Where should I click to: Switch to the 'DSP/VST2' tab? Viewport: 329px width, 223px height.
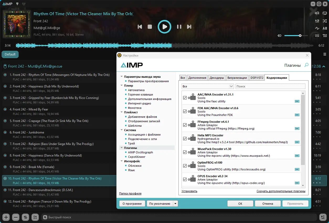(x=257, y=77)
